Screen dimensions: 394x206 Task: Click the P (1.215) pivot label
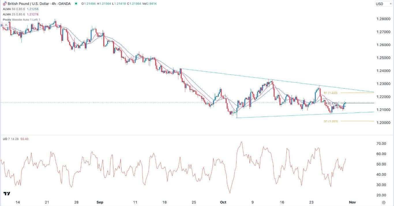point(331,103)
